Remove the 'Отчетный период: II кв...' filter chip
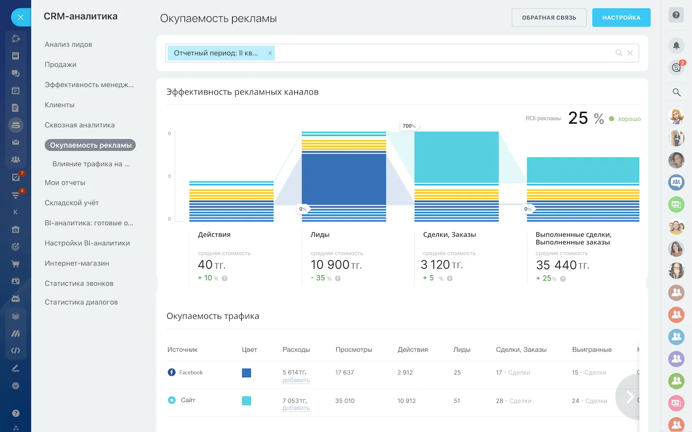The width and height of the screenshot is (692, 432). [270, 53]
